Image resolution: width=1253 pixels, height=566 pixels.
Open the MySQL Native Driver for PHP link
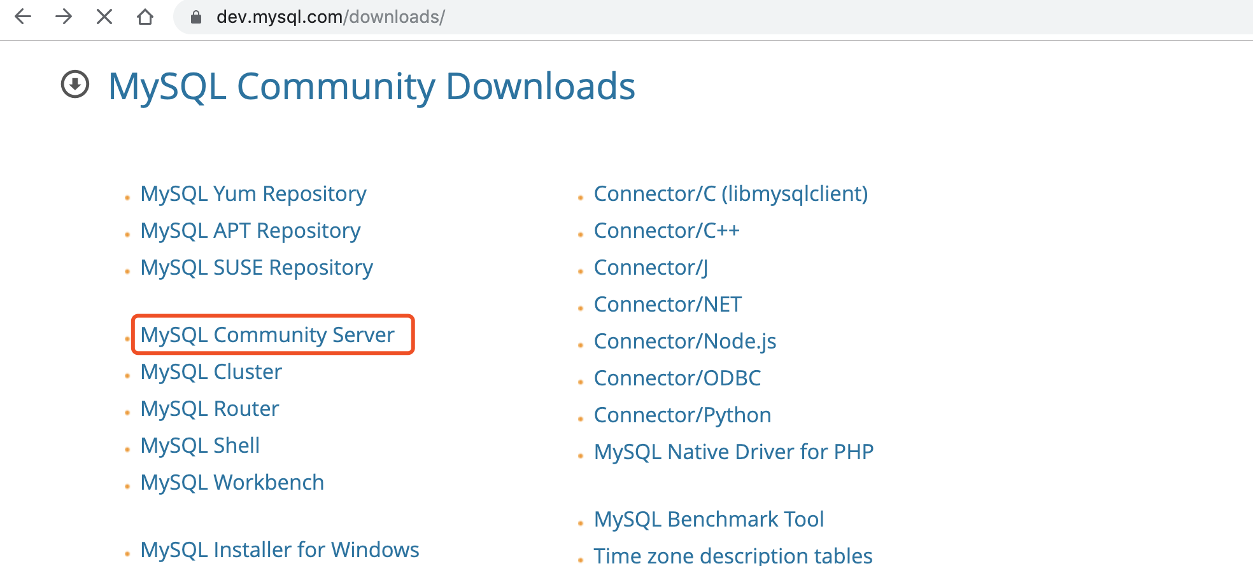pyautogui.click(x=733, y=452)
